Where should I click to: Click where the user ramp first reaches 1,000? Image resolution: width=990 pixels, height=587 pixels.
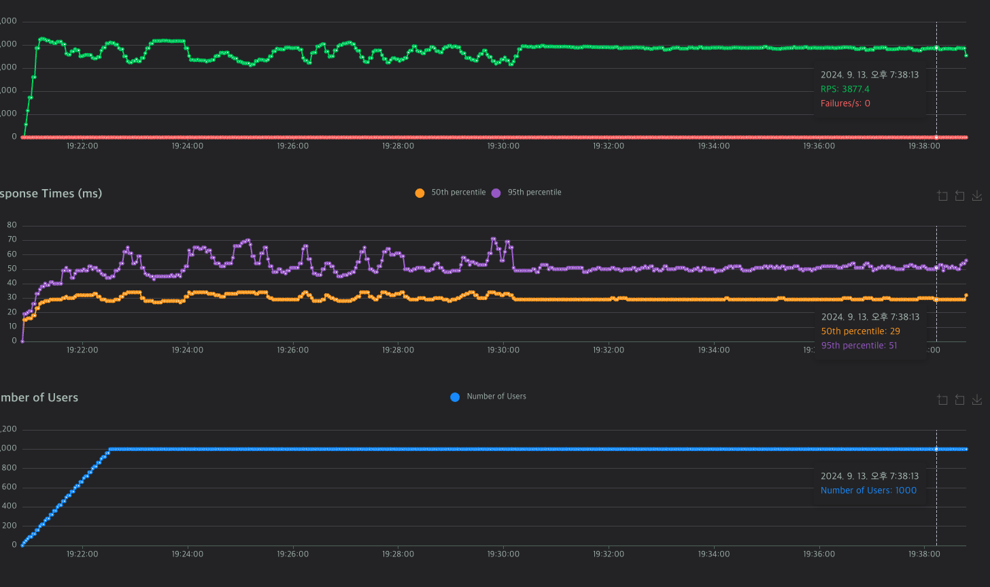point(110,449)
